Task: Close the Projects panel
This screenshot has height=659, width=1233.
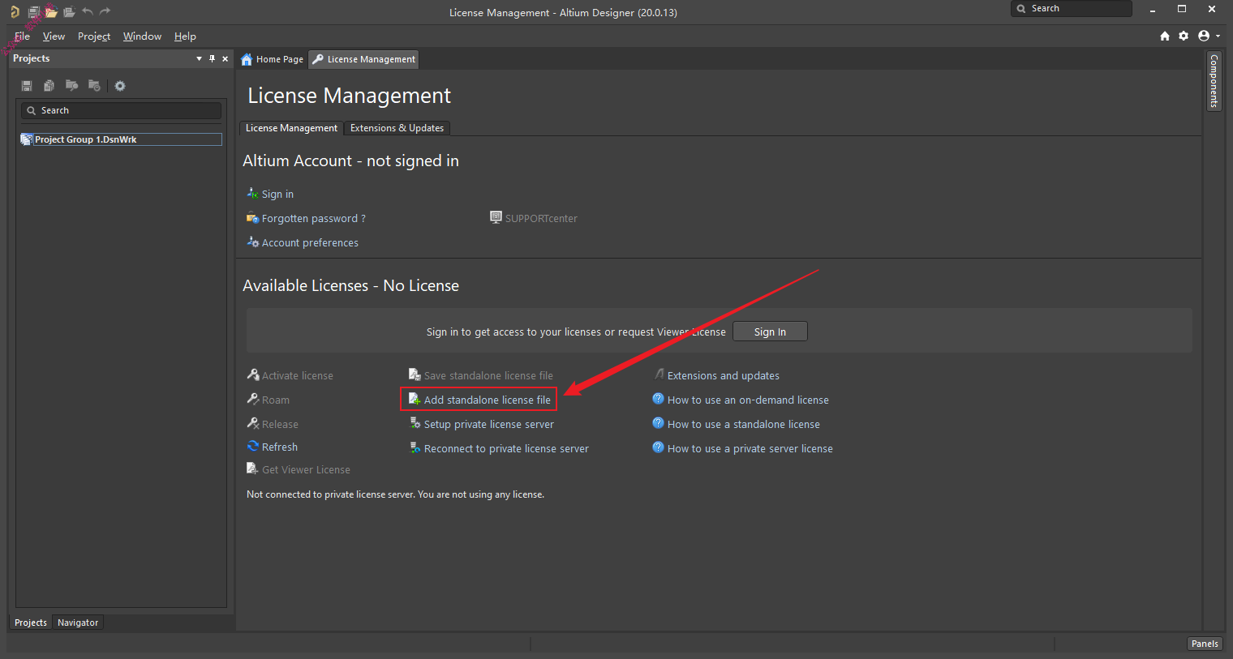Action: pyautogui.click(x=226, y=58)
